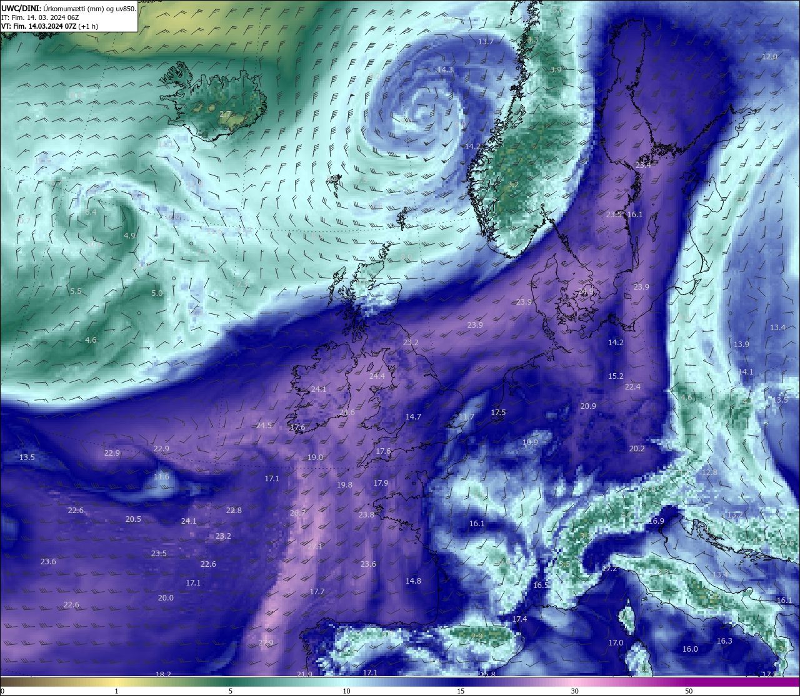The image size is (800, 696).
Task: Select the 23.4 value over the Baltic
Action: coord(643,165)
